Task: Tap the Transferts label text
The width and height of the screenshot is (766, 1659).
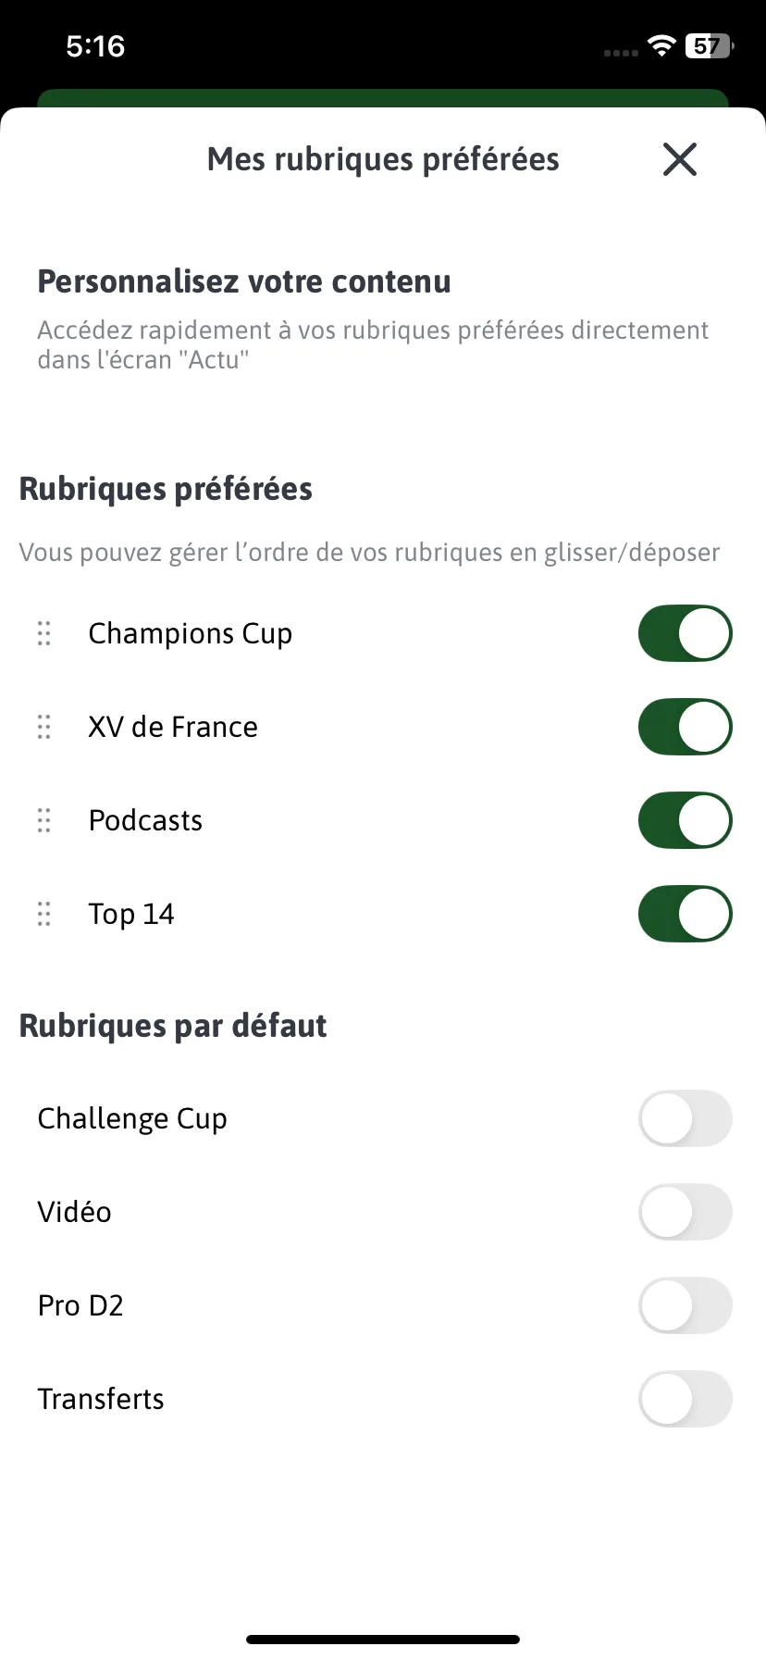Action: pyautogui.click(x=101, y=1399)
